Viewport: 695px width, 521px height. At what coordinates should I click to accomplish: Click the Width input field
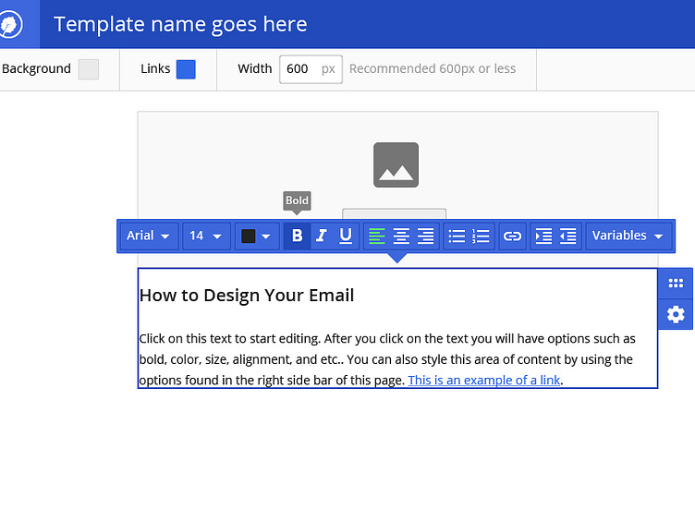[x=299, y=69]
